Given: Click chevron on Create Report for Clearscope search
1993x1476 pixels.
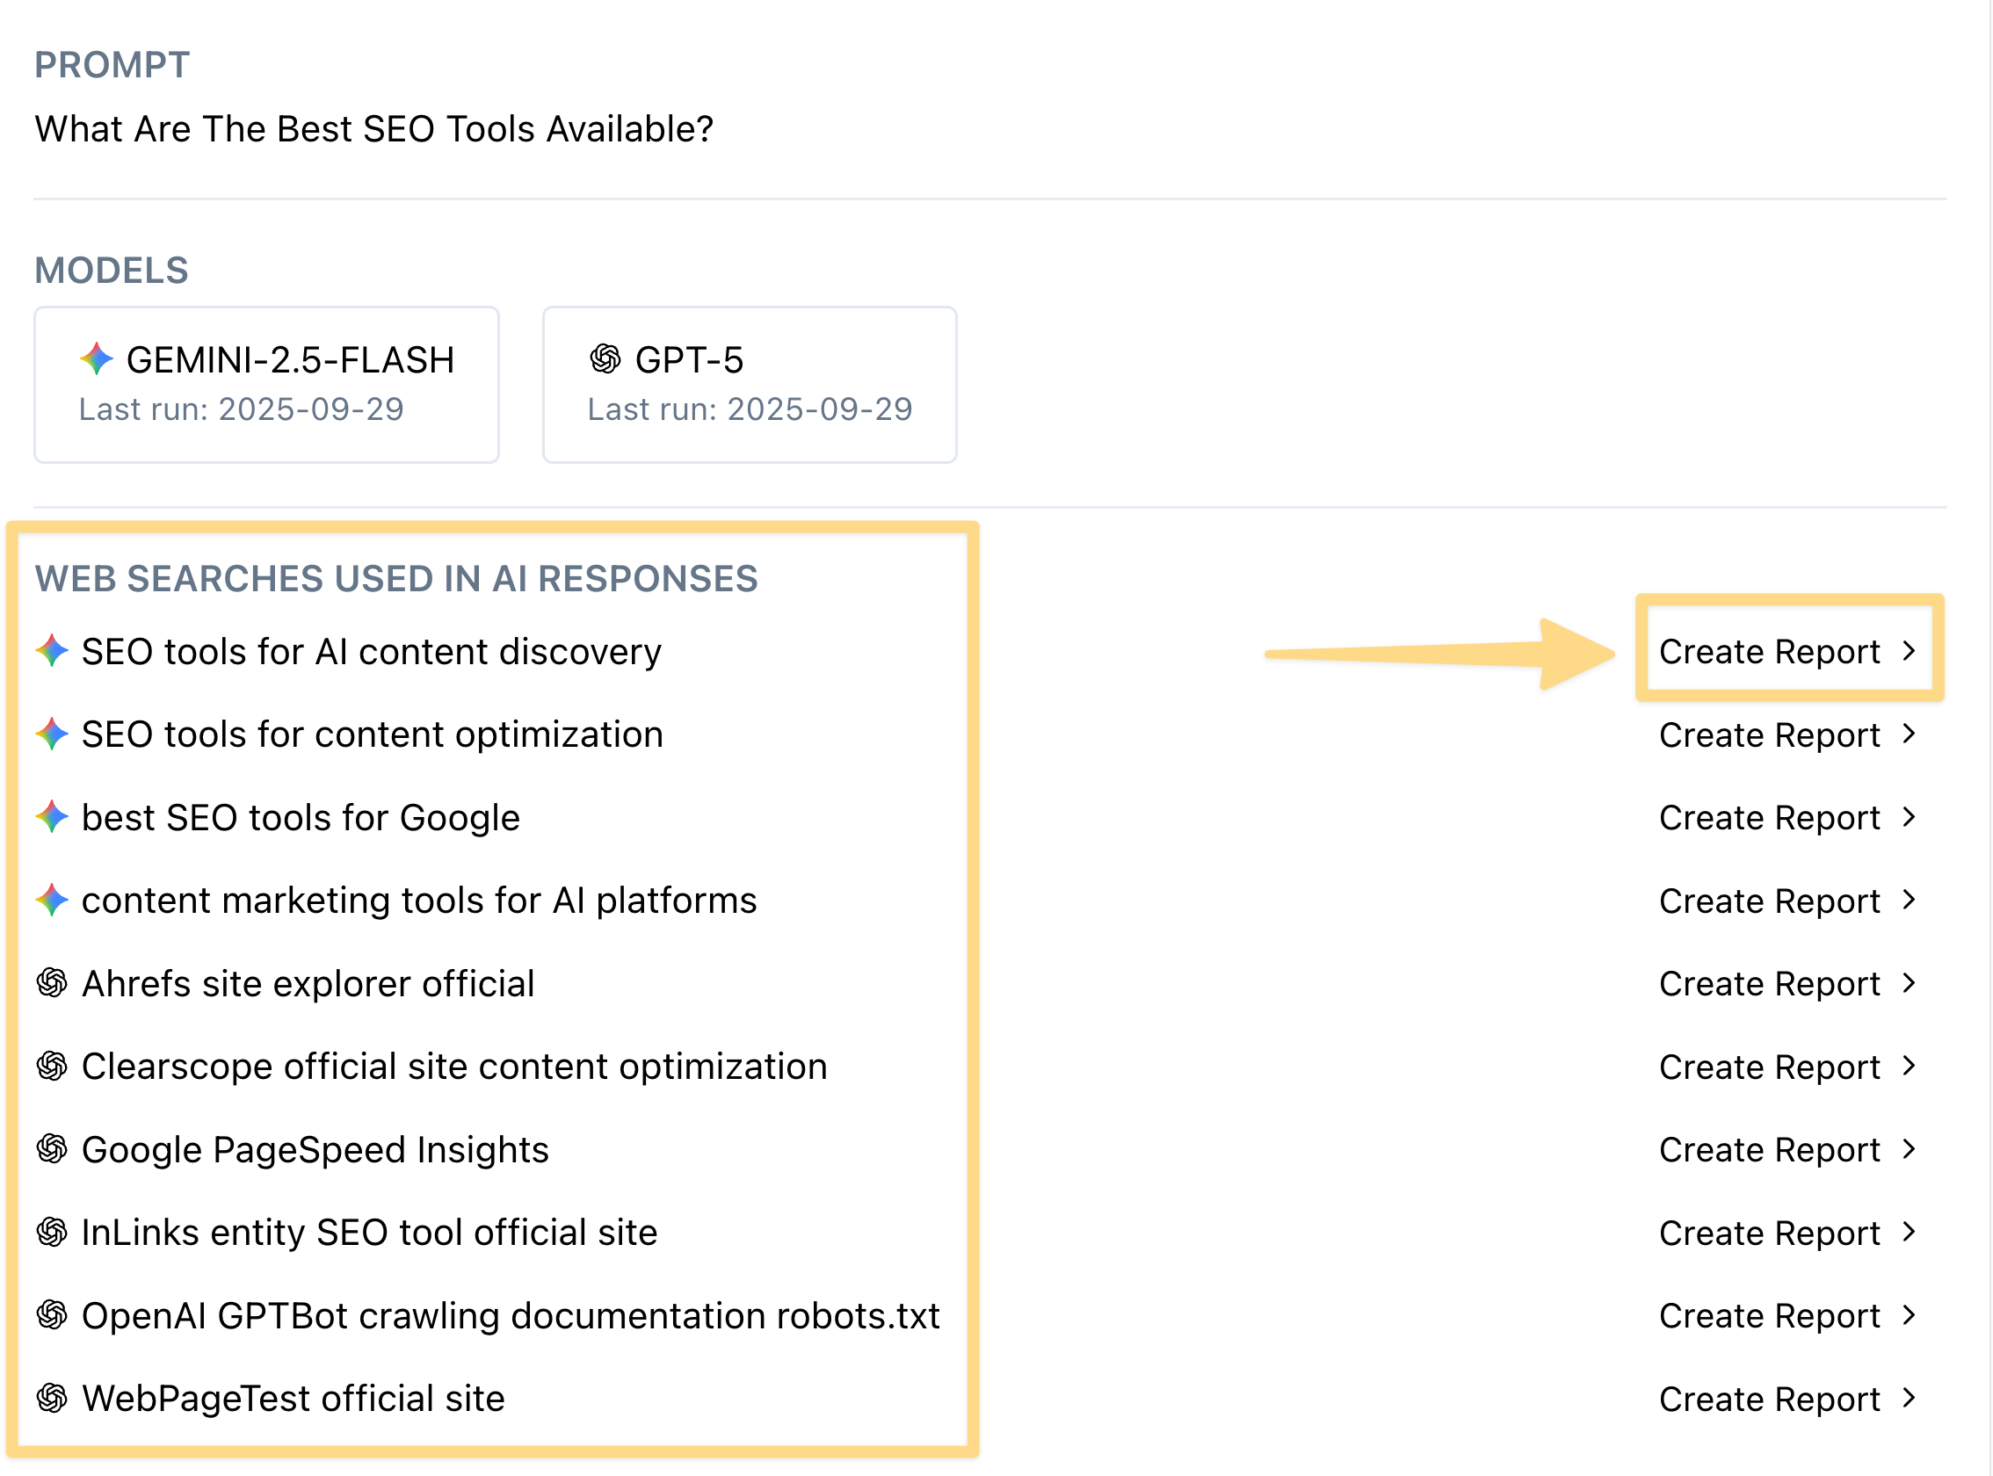Looking at the screenshot, I should (1909, 1066).
